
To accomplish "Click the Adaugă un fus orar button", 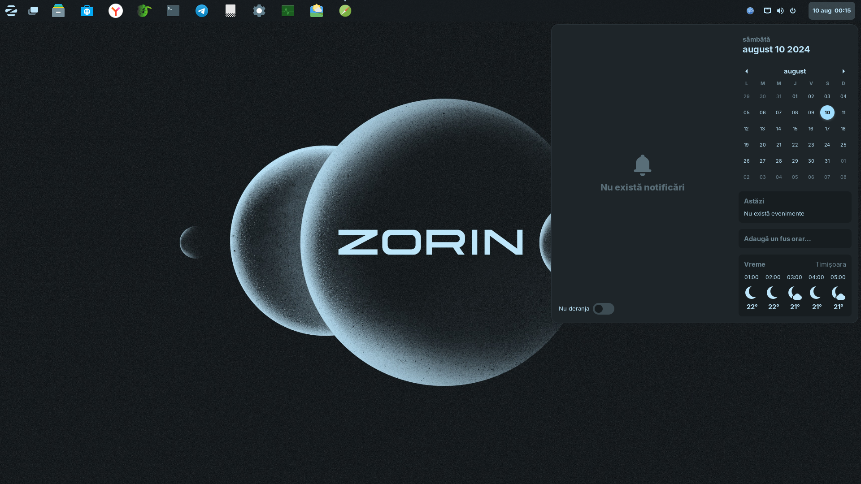I will point(795,239).
